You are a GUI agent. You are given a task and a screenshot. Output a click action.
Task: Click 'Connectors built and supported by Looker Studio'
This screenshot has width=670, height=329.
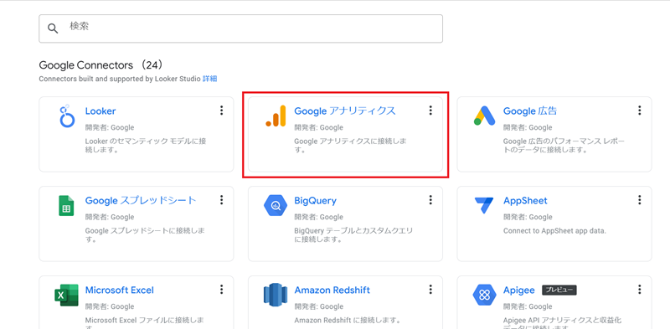pyautogui.click(x=120, y=79)
